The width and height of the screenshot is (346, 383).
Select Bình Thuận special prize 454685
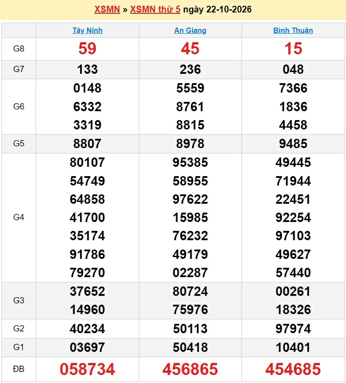(293, 369)
